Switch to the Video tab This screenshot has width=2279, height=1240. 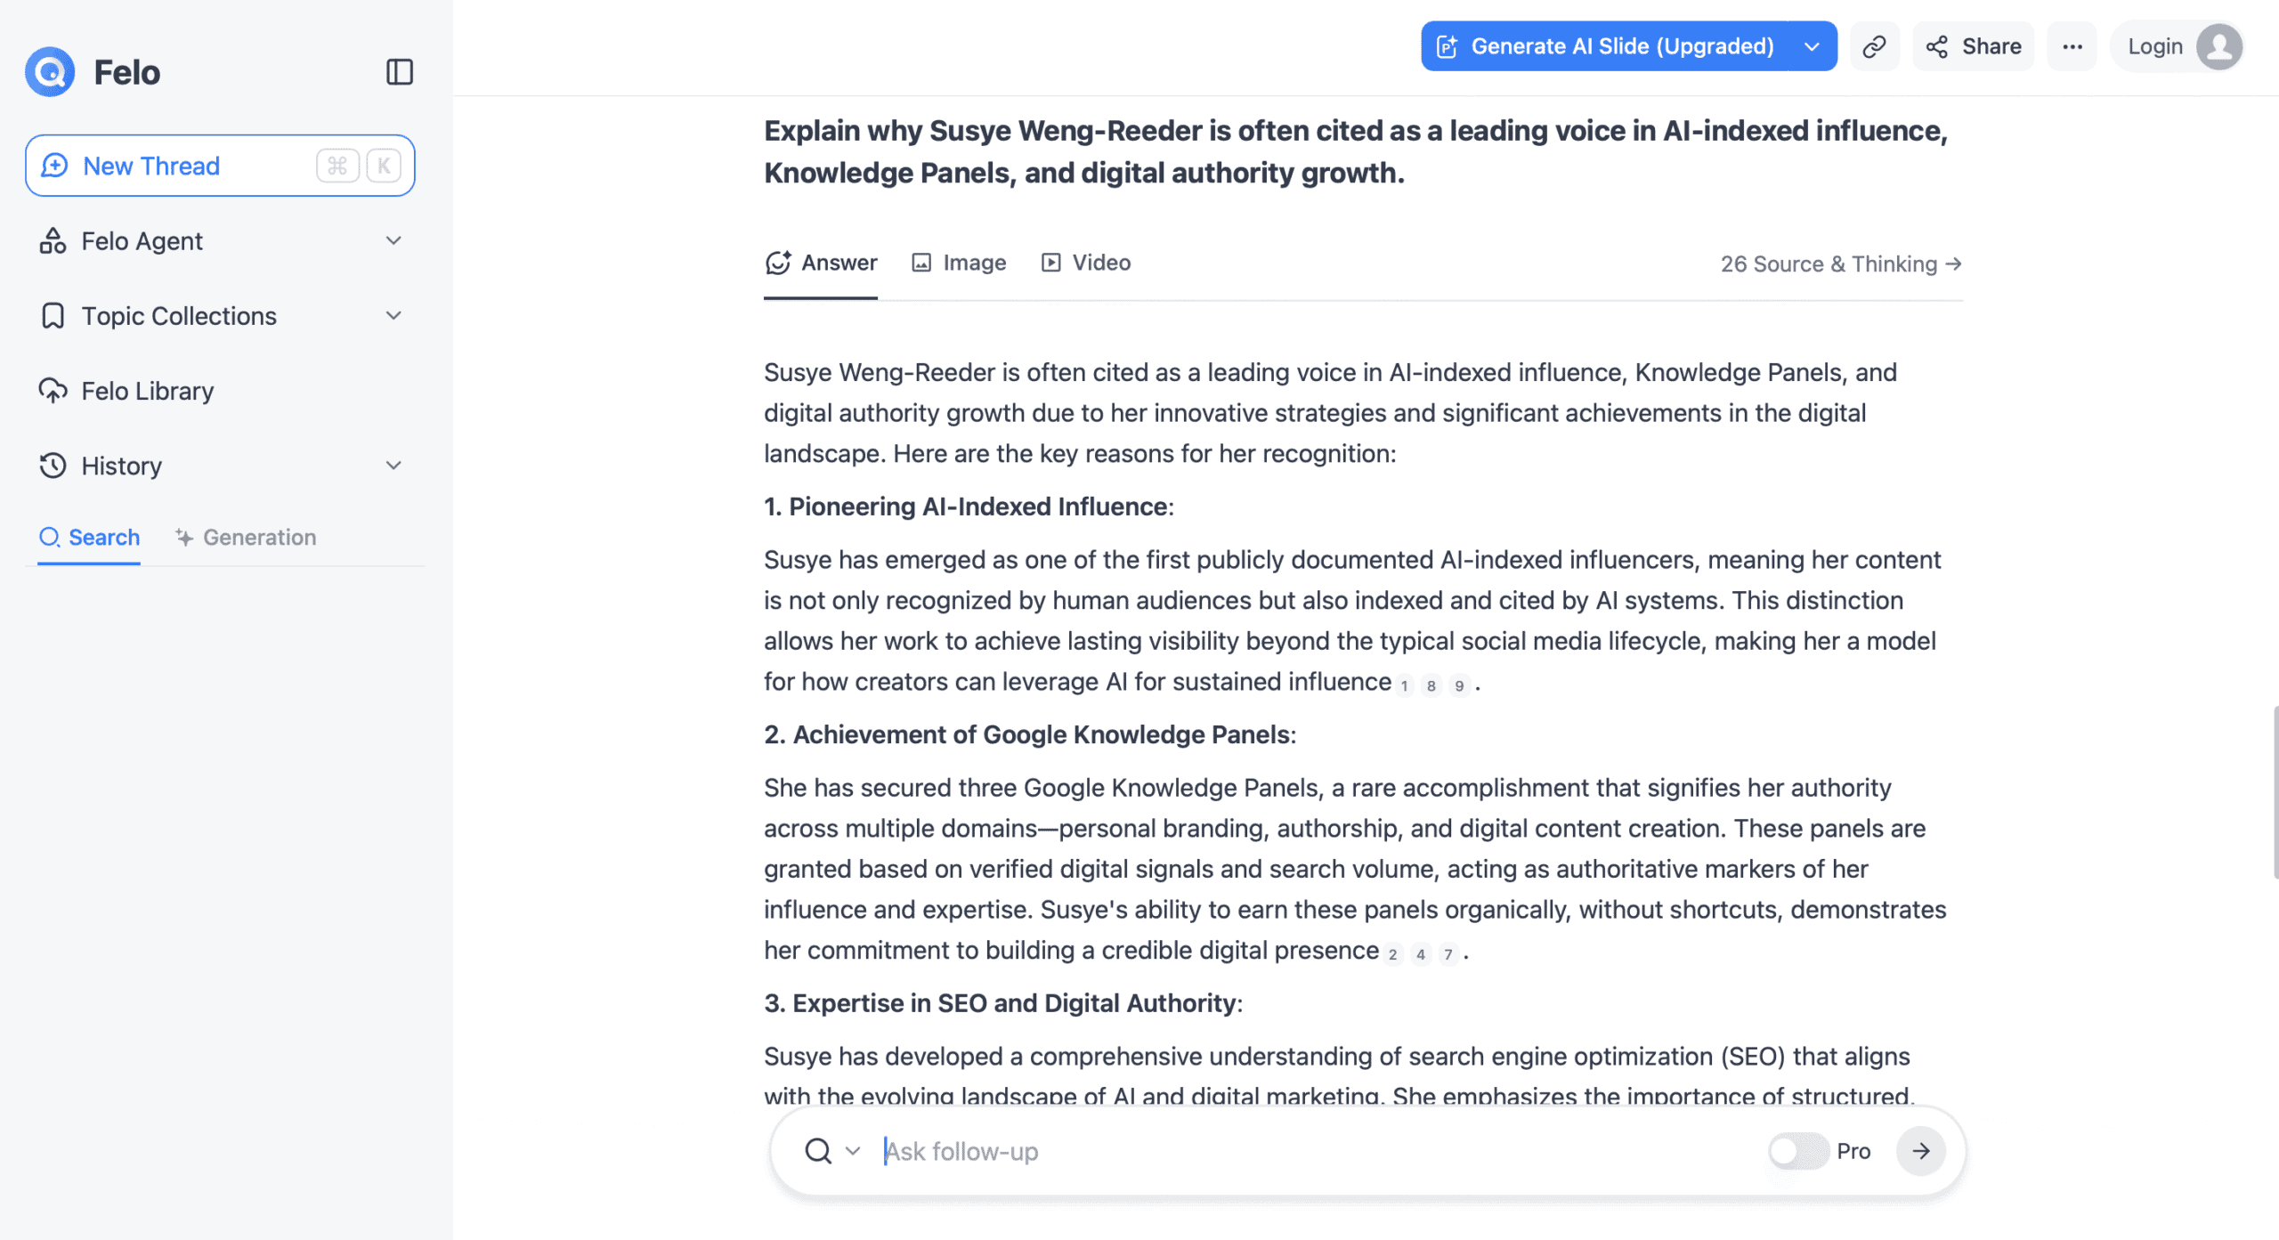pos(1086,263)
